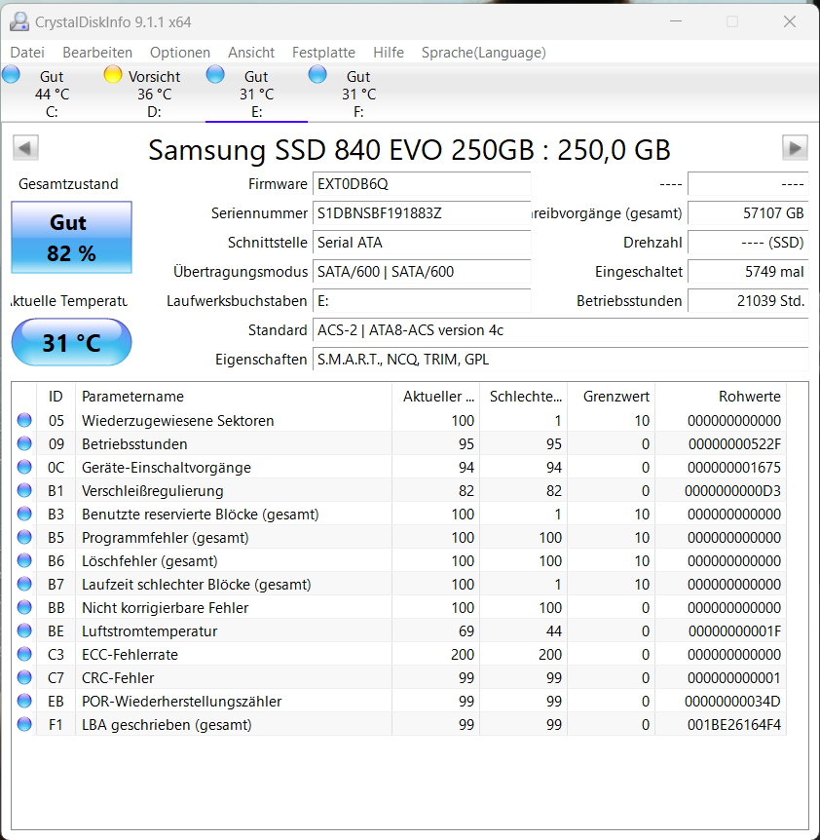Click status orb for Löschfehler row

point(24,560)
